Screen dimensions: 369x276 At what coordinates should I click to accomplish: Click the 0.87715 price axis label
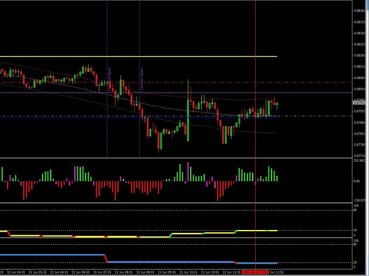click(x=360, y=156)
